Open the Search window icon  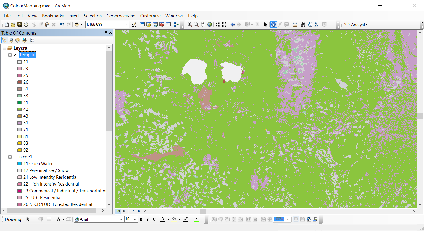coord(155,25)
